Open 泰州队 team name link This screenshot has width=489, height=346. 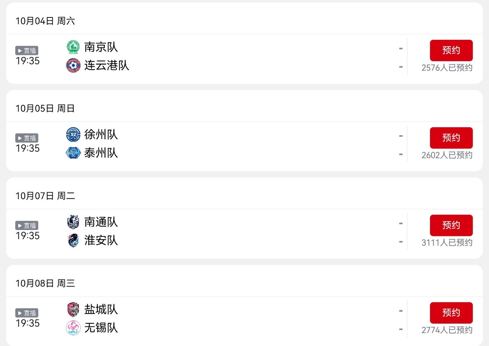[x=101, y=153]
